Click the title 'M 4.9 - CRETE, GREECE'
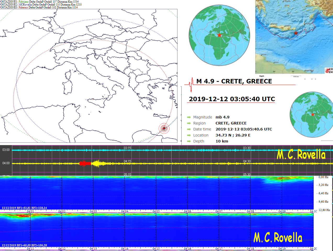This screenshot has width=333, height=251. (234, 81)
